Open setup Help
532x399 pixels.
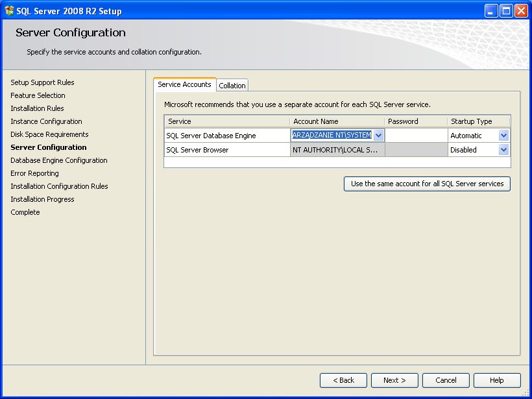497,380
